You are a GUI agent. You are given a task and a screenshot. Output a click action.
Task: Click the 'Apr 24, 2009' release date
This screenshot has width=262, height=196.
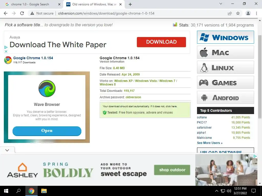pyautogui.click(x=131, y=75)
